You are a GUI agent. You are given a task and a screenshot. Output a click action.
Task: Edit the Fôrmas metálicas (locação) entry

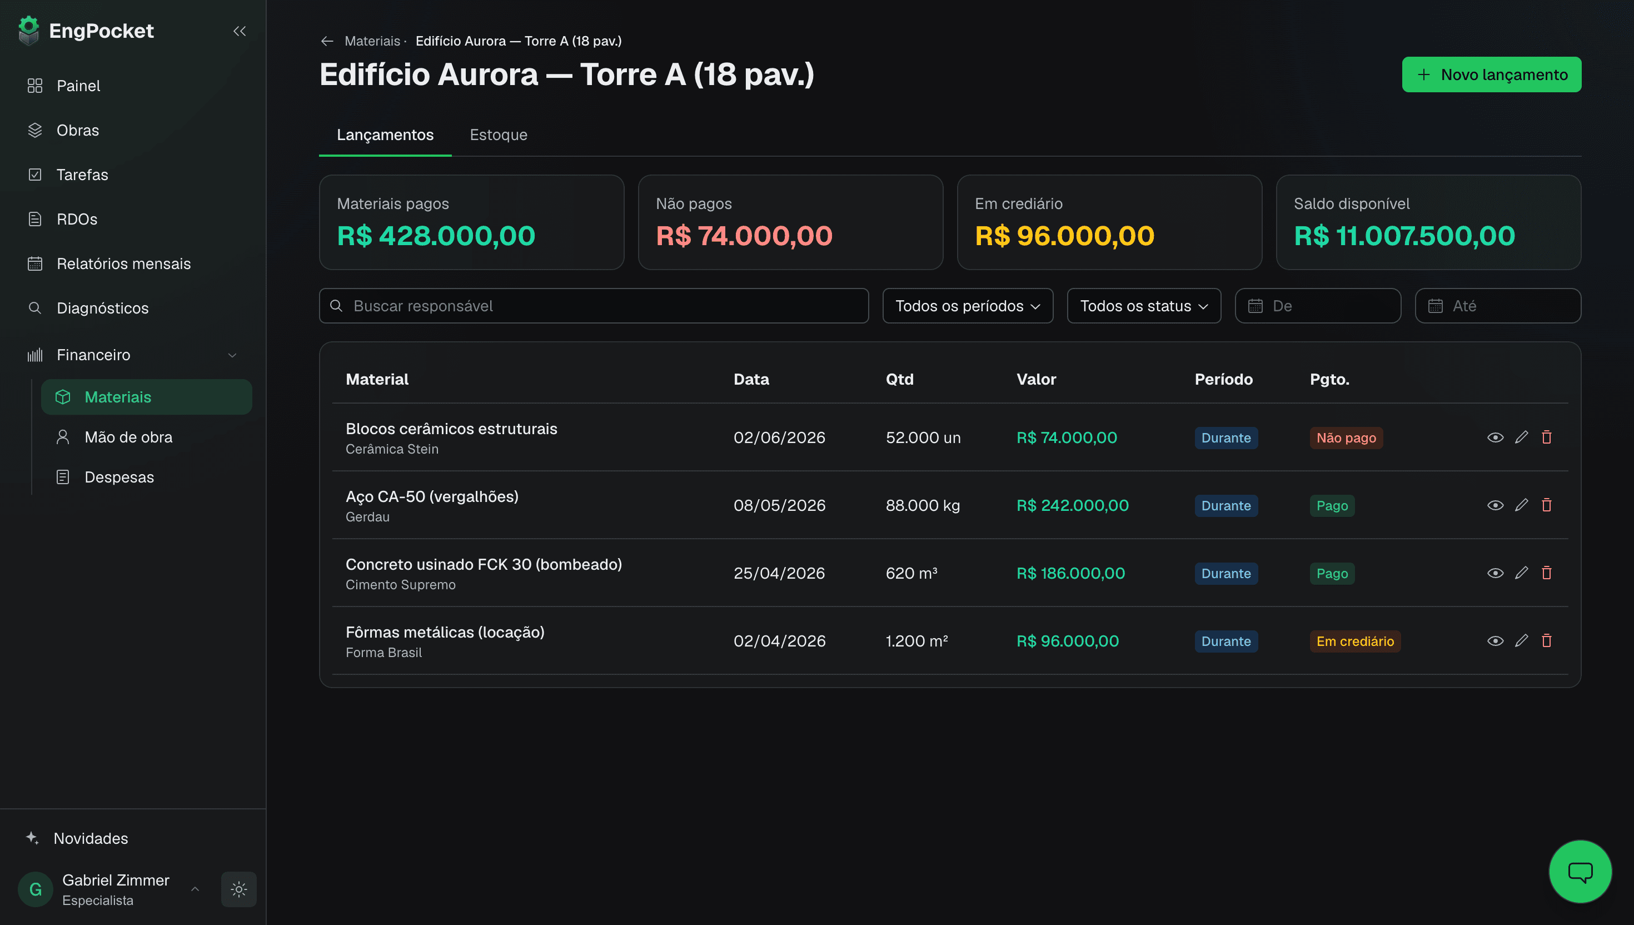tap(1522, 641)
